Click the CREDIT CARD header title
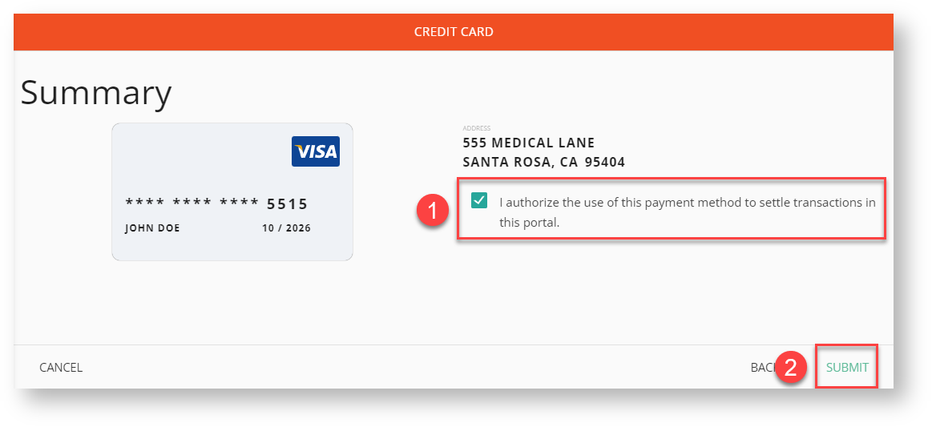This screenshot has width=932, height=427. (454, 32)
